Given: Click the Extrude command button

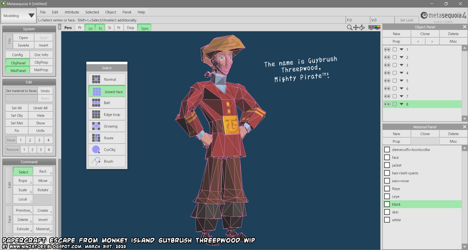Looking at the screenshot, I should (23, 229).
